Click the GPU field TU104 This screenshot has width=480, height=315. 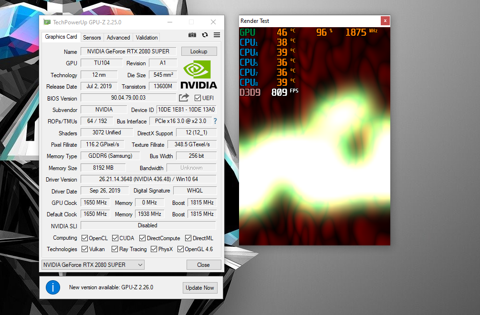[x=102, y=63]
